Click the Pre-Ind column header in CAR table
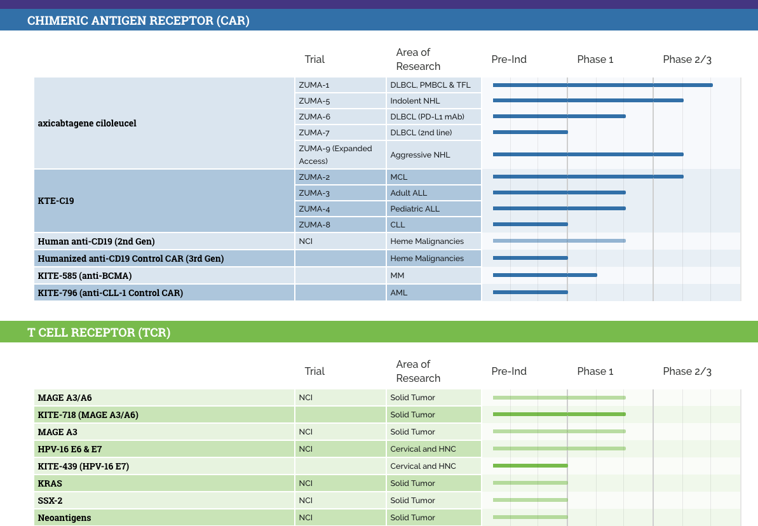This screenshot has height=526, width=758. [509, 60]
